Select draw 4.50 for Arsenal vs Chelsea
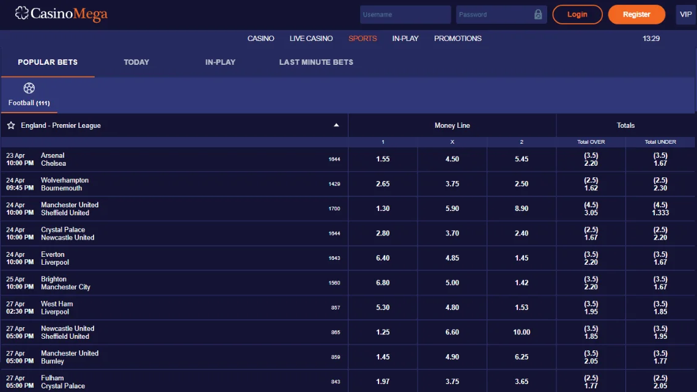Screen dimensions: 697x392 click(x=452, y=159)
